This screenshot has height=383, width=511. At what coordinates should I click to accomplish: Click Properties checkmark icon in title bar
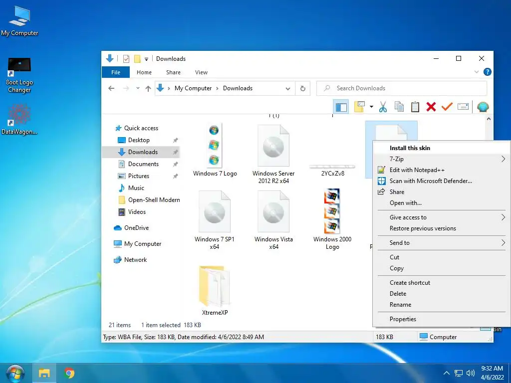point(126,59)
